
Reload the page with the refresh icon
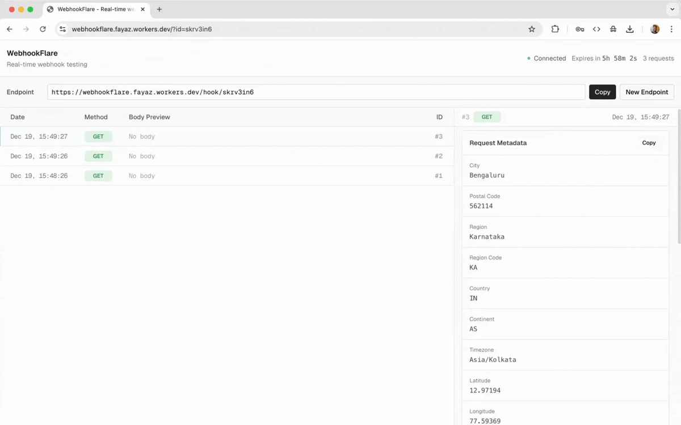[43, 29]
